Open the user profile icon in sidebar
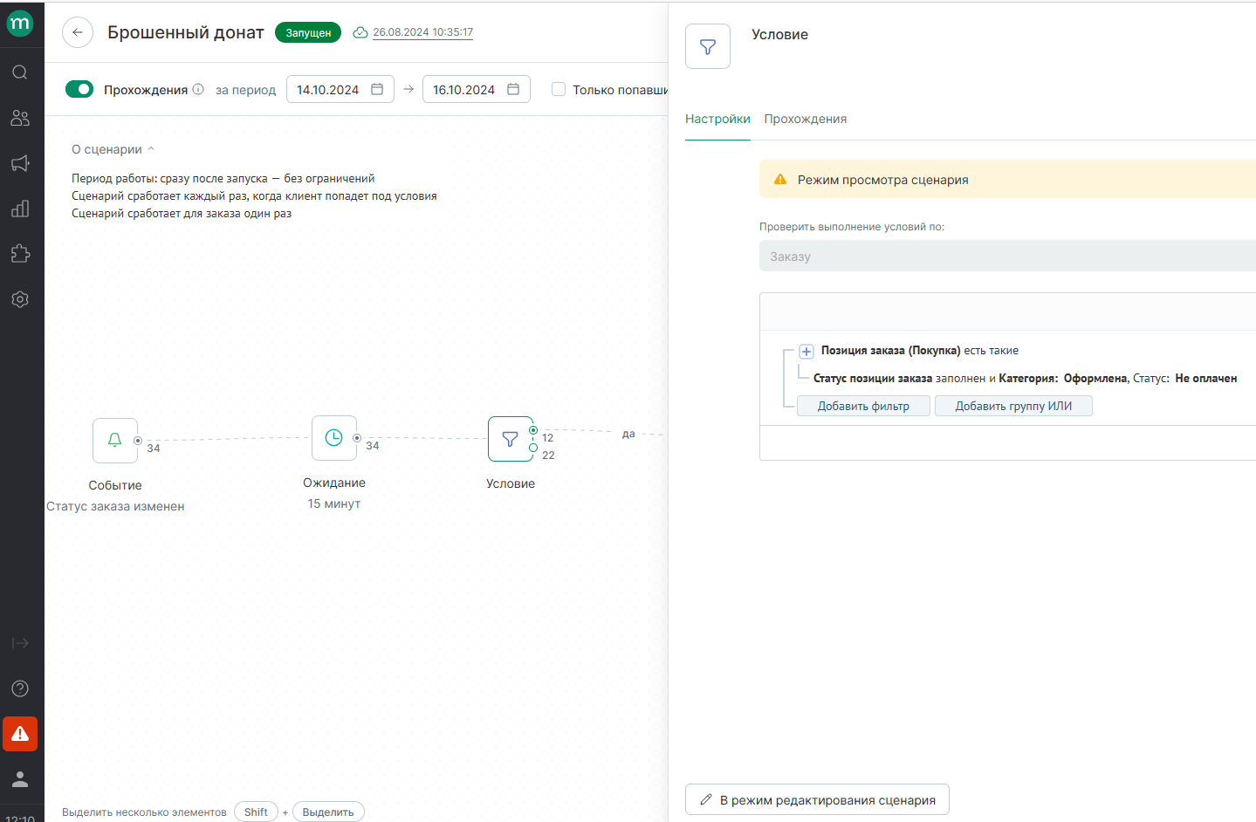The height and width of the screenshot is (822, 1256). click(x=20, y=779)
